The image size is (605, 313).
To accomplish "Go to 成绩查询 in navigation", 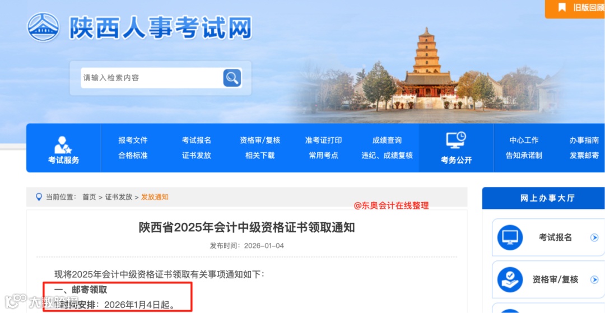I will tap(387, 141).
